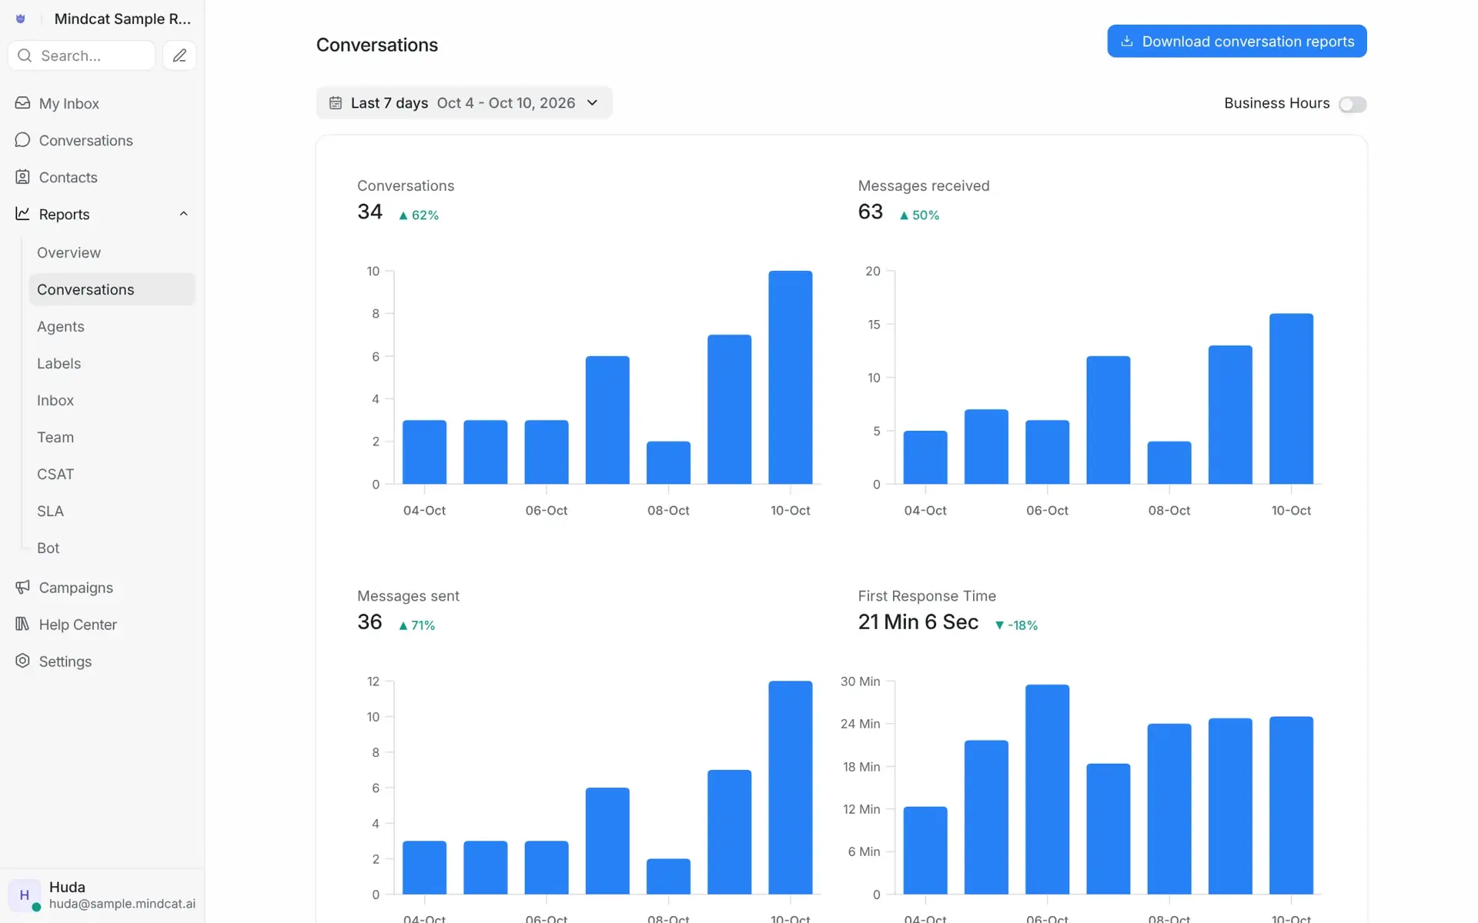The height and width of the screenshot is (923, 1478).
Task: Click the 10-Oct bar in Messages received chart
Action: click(1291, 398)
